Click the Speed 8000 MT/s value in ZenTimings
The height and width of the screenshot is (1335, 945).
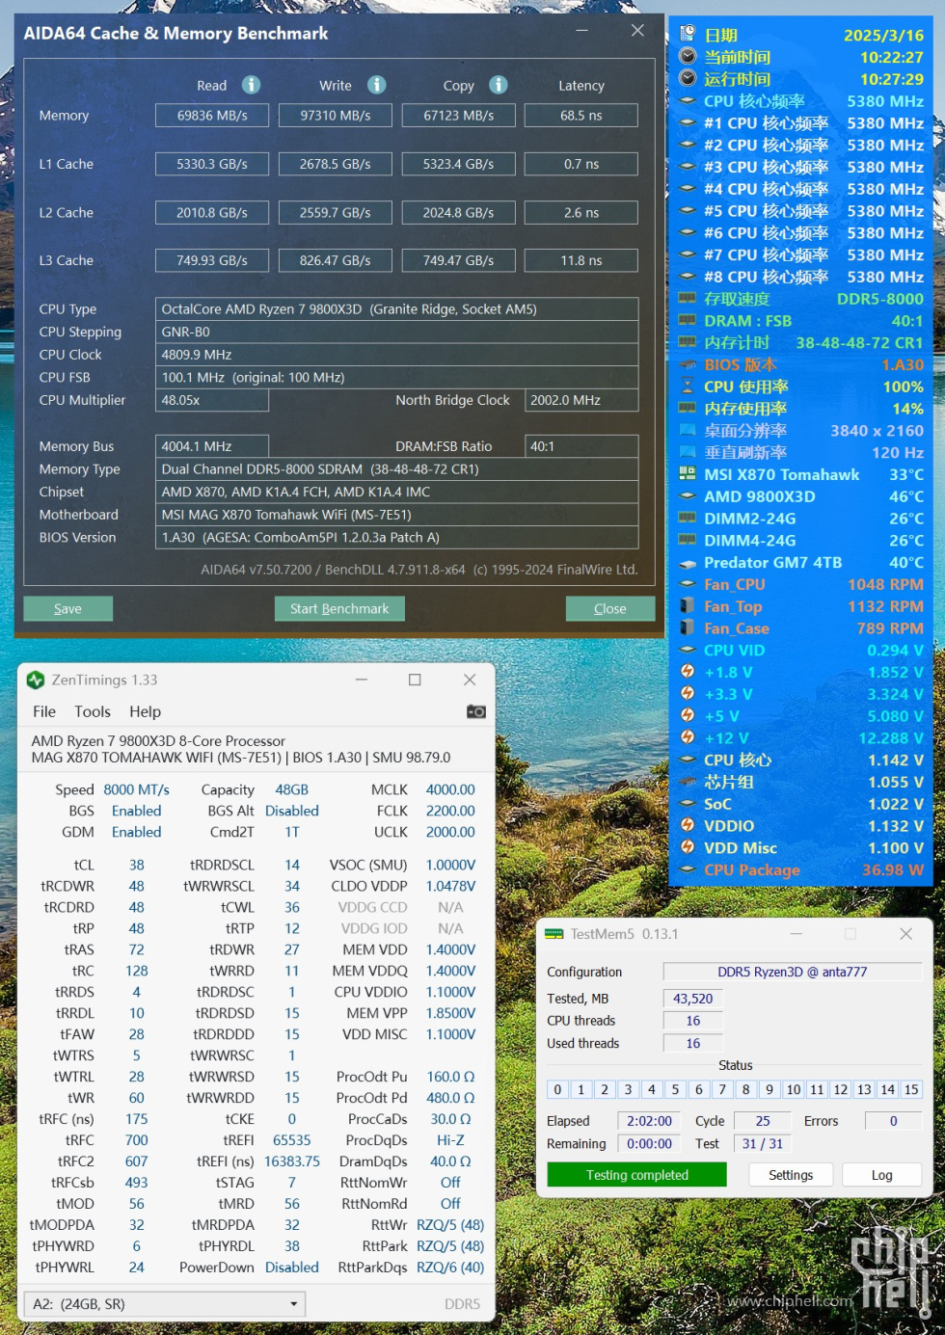coord(137,789)
